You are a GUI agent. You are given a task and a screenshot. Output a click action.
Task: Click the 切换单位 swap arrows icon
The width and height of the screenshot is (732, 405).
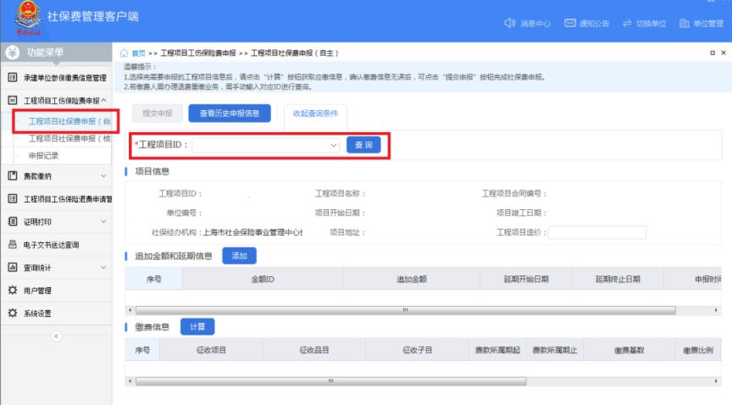631,22
